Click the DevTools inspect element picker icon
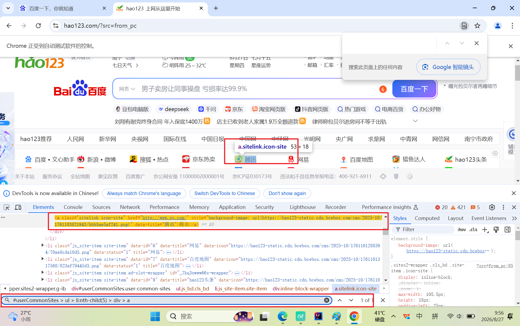The width and height of the screenshot is (520, 326). pos(7,207)
